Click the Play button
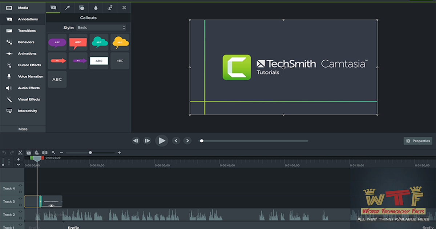This screenshot has height=229, width=436. click(162, 141)
